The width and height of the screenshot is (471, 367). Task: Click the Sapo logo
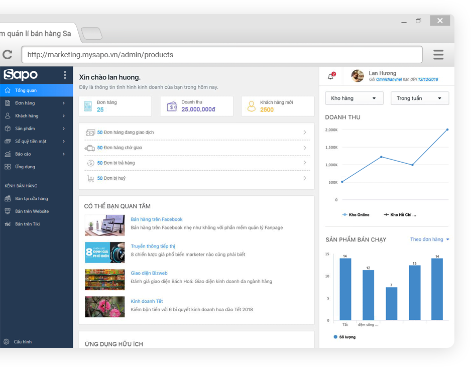[21, 74]
